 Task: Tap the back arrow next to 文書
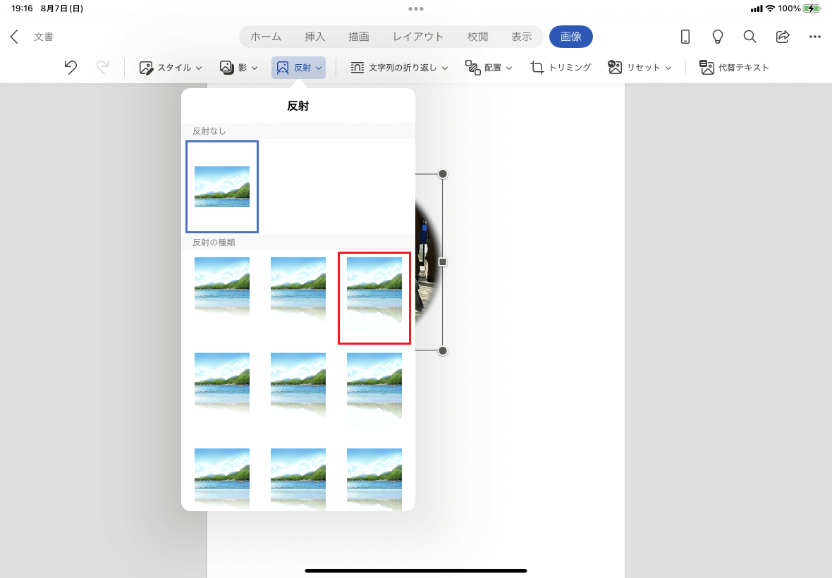click(x=14, y=37)
